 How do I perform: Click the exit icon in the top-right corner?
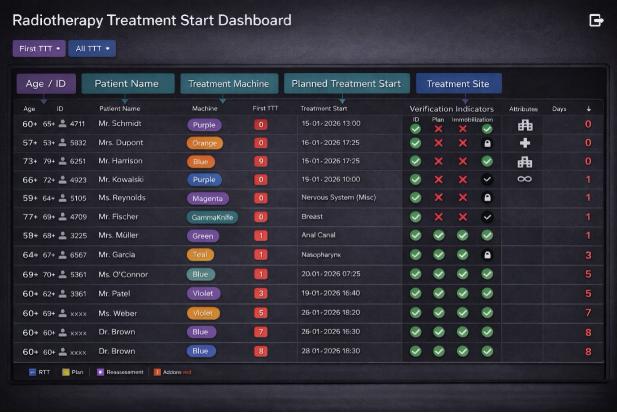coord(596,20)
